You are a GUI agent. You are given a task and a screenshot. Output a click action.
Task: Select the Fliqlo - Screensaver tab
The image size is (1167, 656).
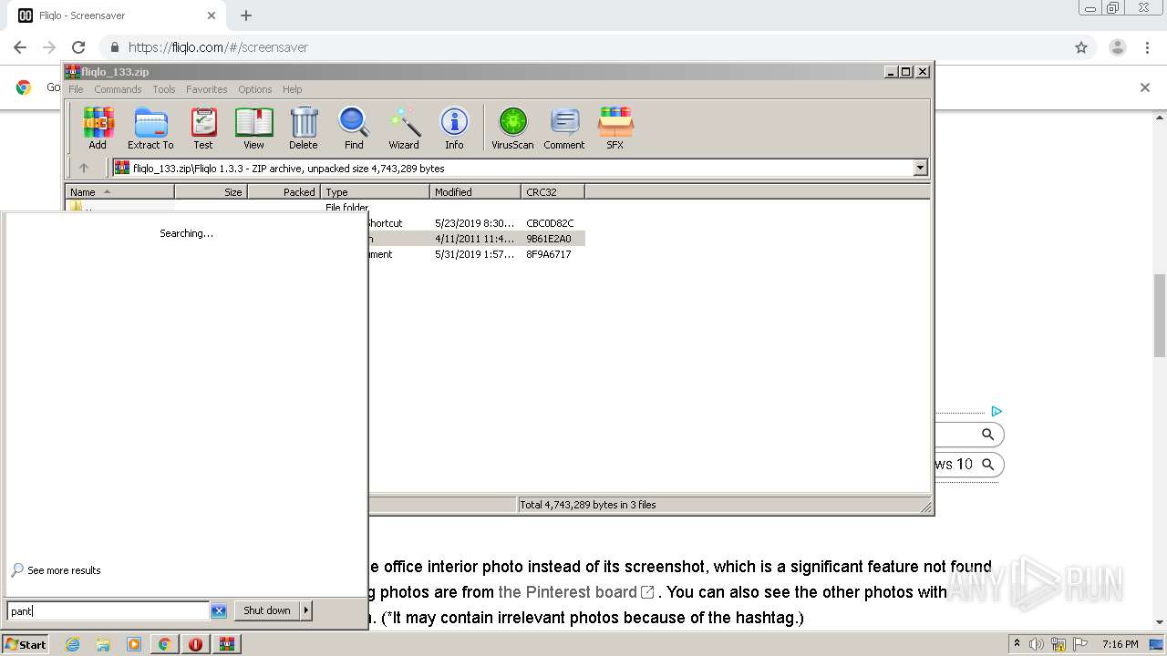click(116, 15)
